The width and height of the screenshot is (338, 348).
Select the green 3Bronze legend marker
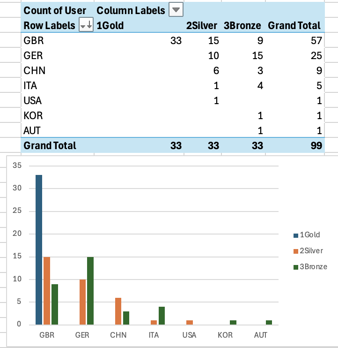[295, 267]
